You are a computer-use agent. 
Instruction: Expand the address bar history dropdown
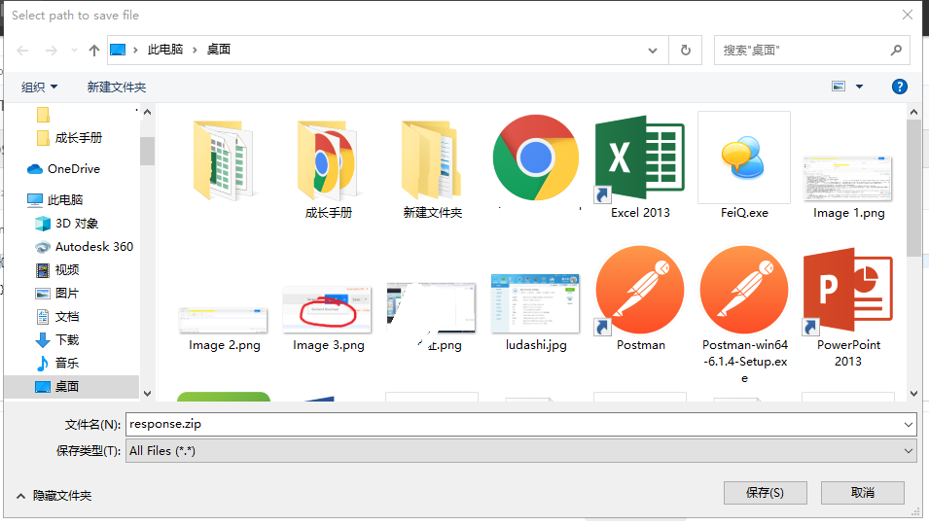click(x=653, y=51)
